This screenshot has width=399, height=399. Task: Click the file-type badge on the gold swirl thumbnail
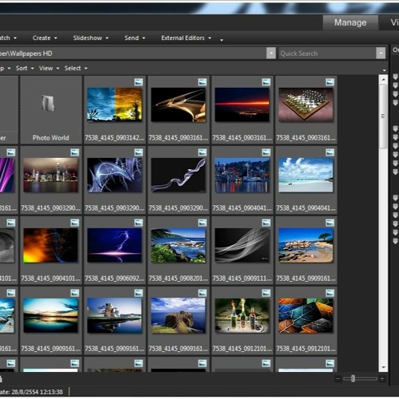click(203, 82)
